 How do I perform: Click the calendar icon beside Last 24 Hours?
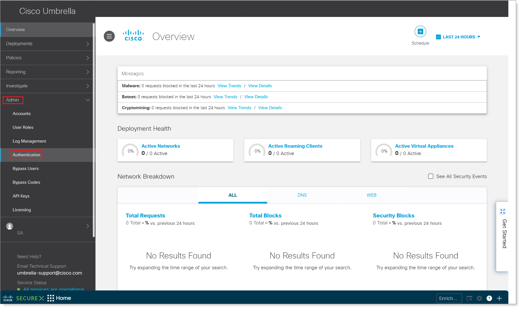438,37
